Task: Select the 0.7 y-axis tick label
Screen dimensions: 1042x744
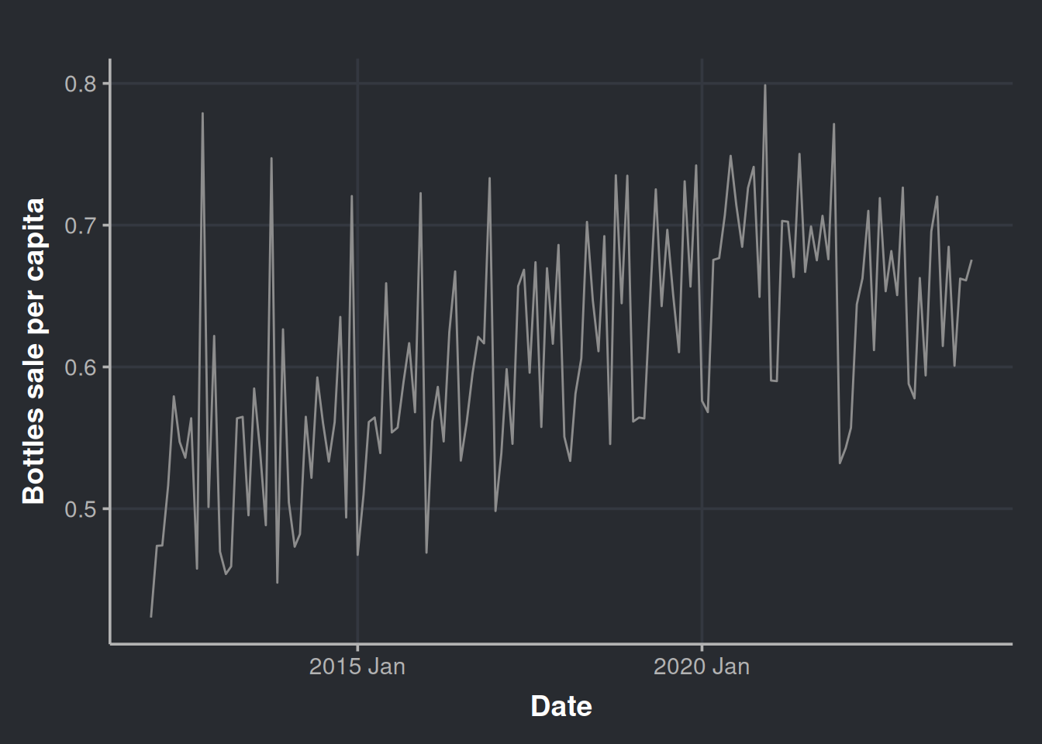Action: coord(80,226)
